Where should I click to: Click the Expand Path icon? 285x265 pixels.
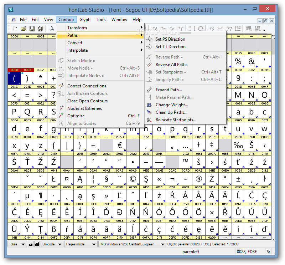(x=149, y=90)
